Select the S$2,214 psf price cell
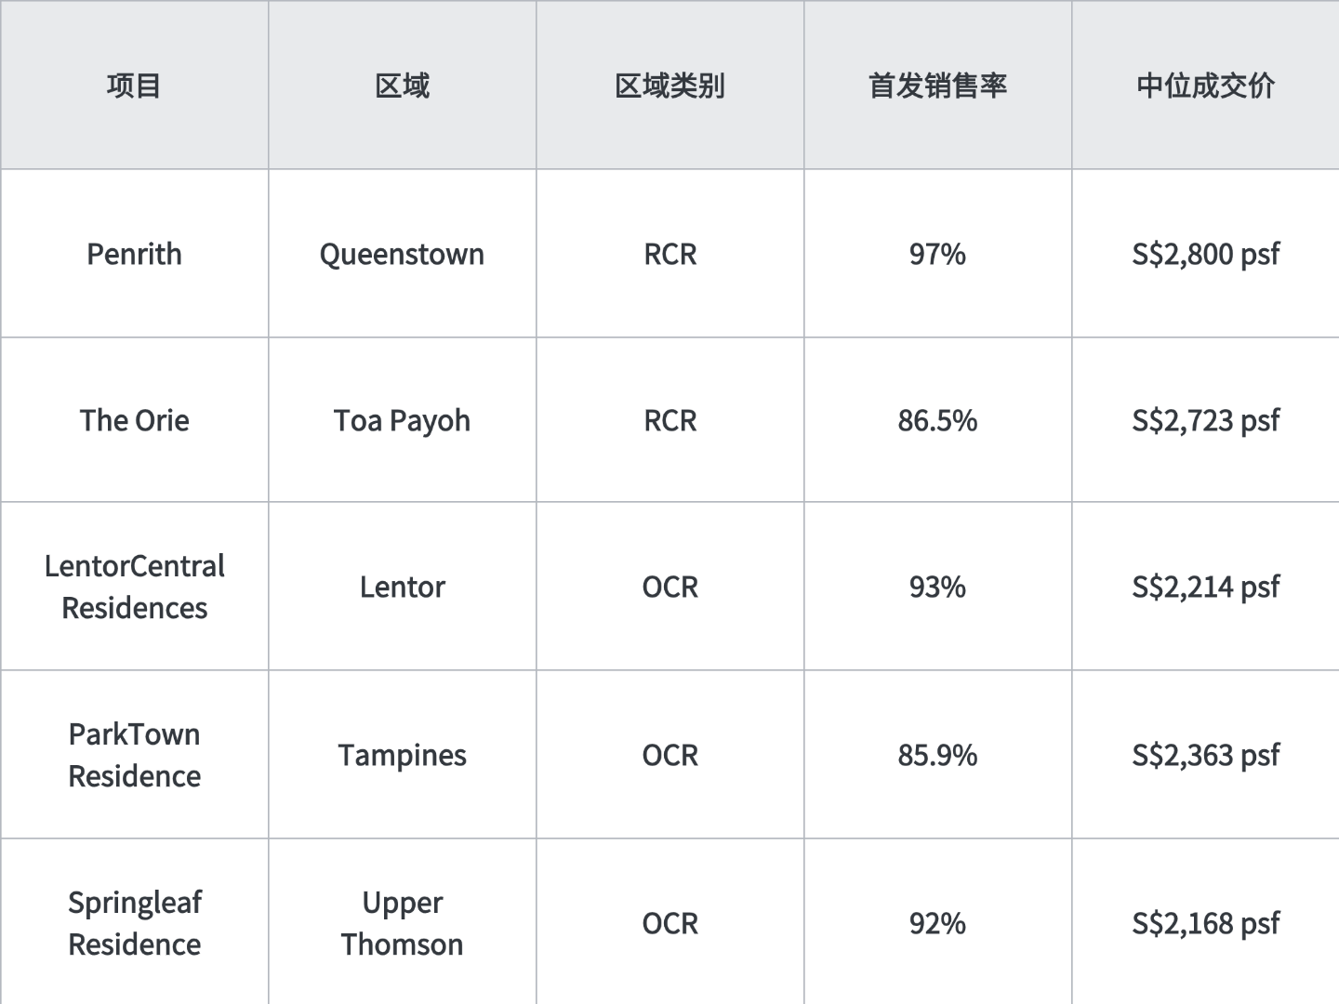This screenshot has height=1004, width=1339. (x=1206, y=587)
